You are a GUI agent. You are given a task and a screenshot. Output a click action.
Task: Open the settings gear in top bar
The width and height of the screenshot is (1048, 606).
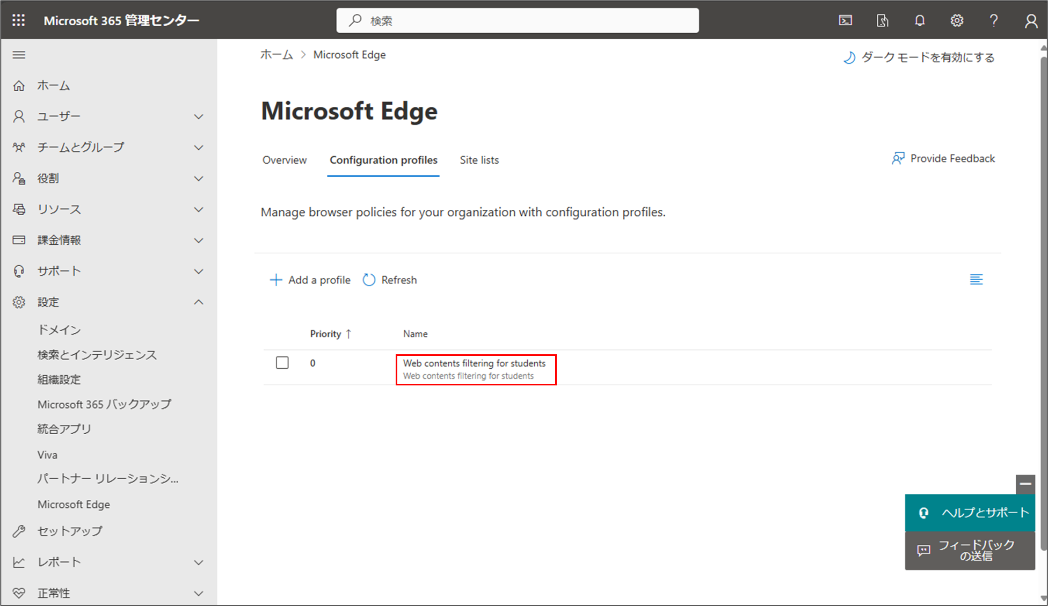(x=957, y=20)
